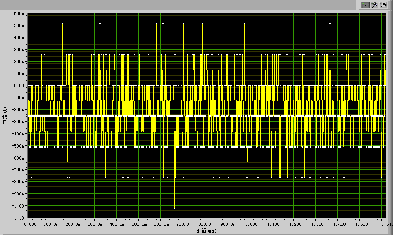Click the lowest data point near -1.00 A
This screenshot has height=235, width=393.
175,208
